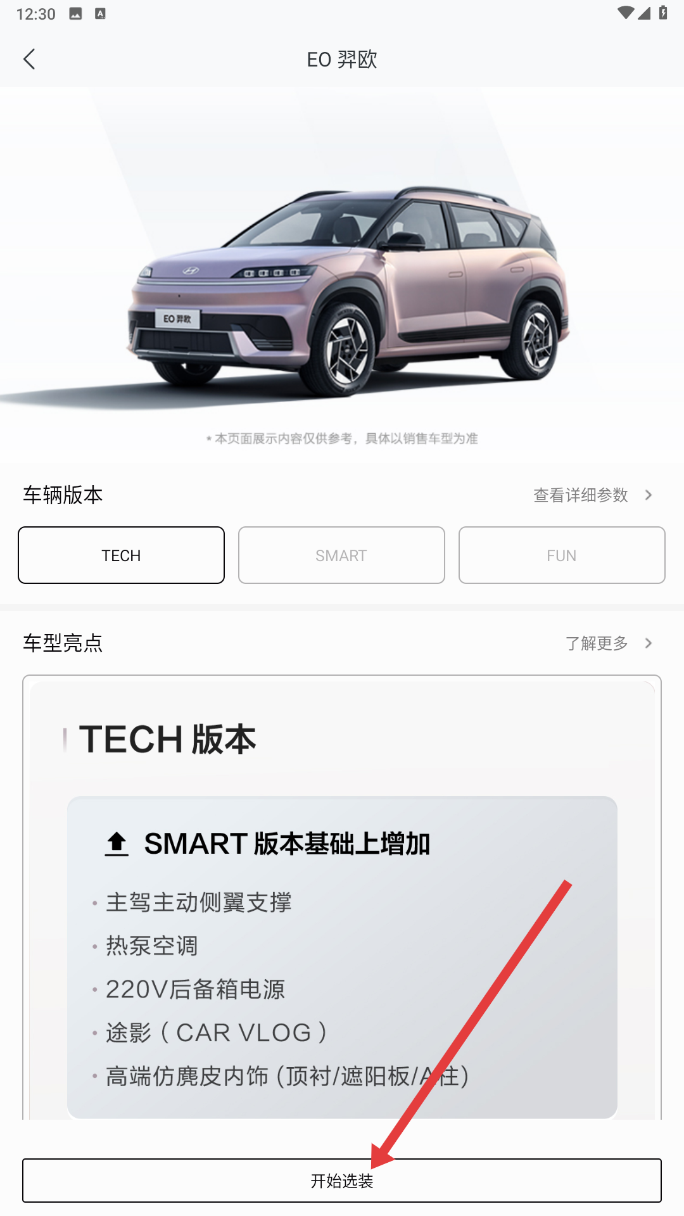Expand the chevron next to 了解更多
Image resolution: width=684 pixels, height=1216 pixels.
coord(649,643)
